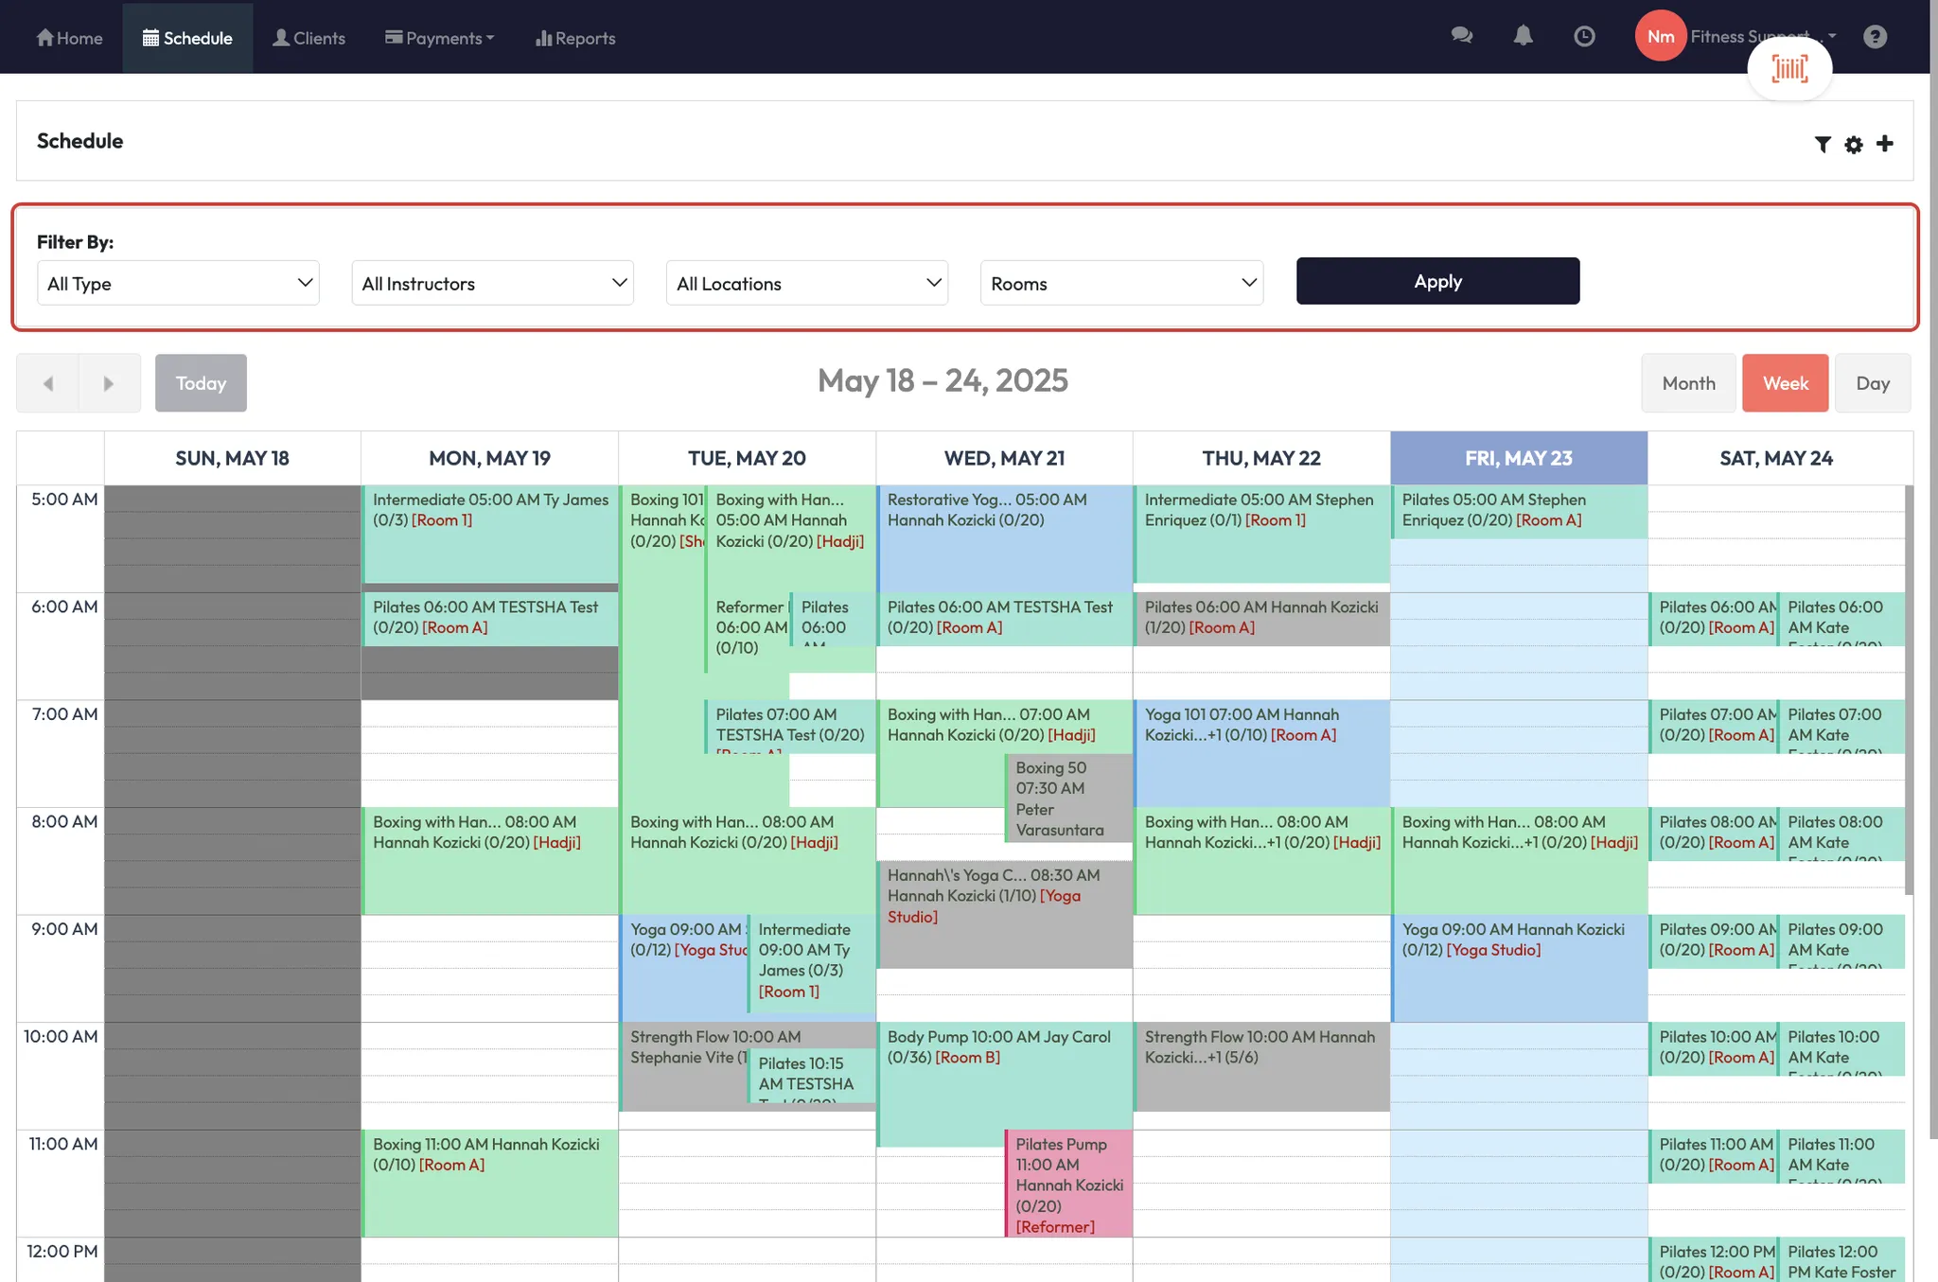Go to the Clients tab

tap(308, 38)
